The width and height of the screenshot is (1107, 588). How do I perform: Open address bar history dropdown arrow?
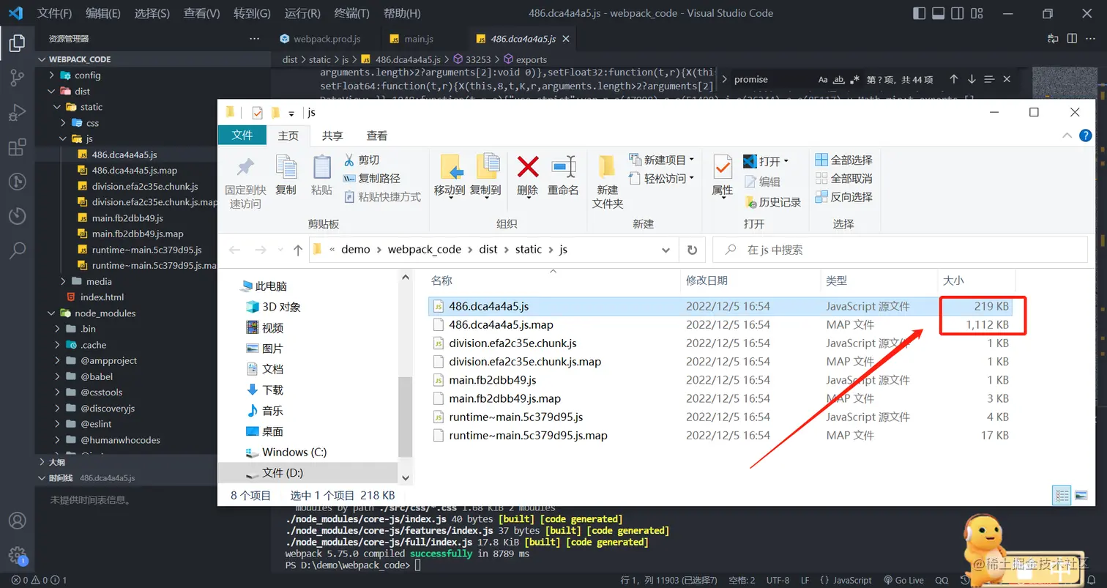click(666, 250)
